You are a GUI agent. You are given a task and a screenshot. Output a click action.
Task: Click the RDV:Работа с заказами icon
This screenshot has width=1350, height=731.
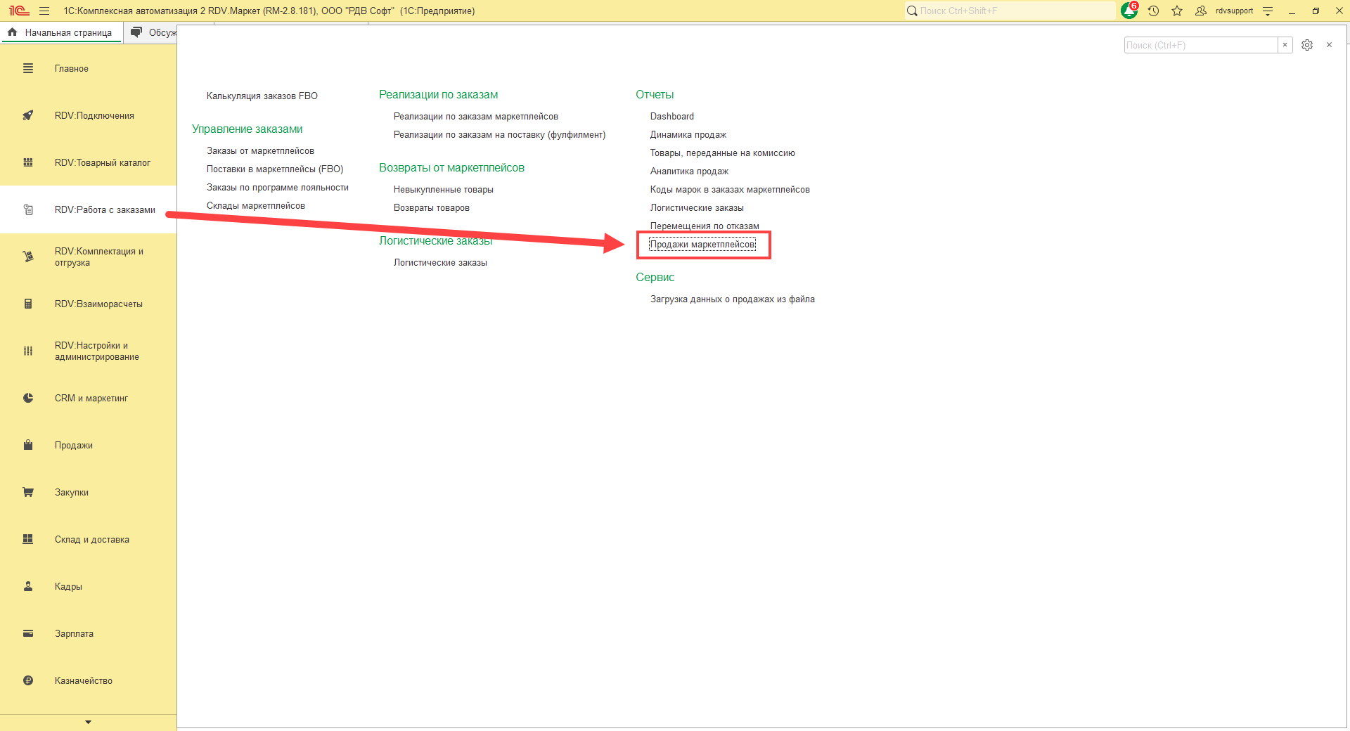[x=28, y=209]
